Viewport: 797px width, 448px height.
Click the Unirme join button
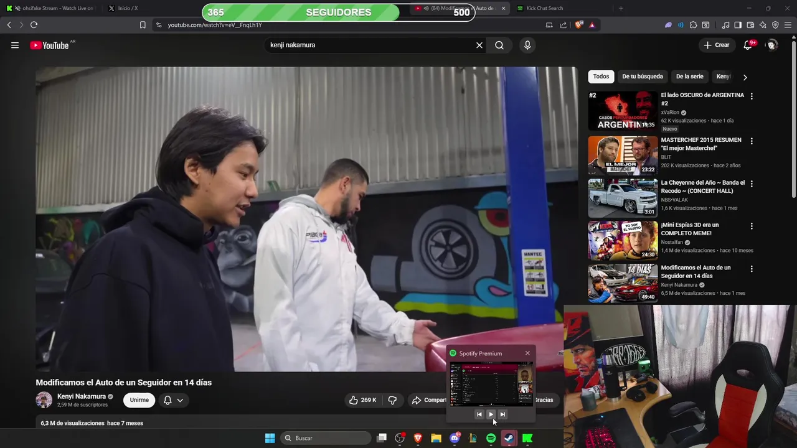(139, 400)
